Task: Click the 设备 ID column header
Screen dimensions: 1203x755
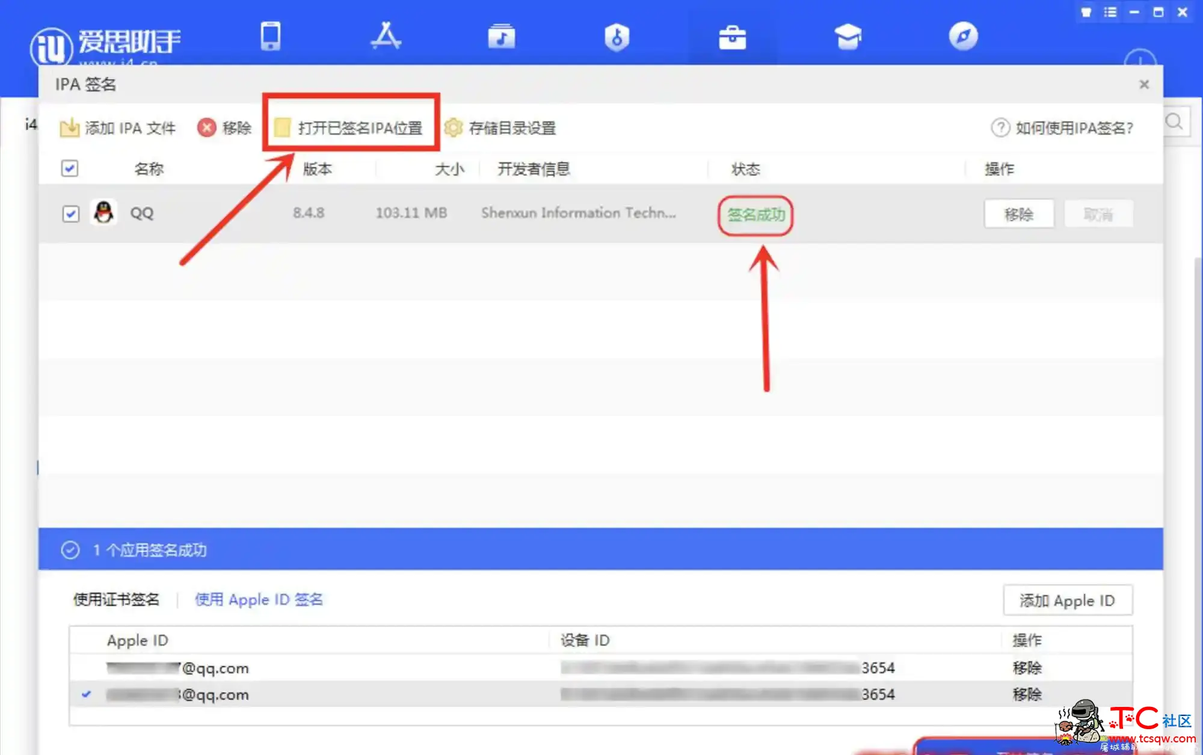Action: 585,640
